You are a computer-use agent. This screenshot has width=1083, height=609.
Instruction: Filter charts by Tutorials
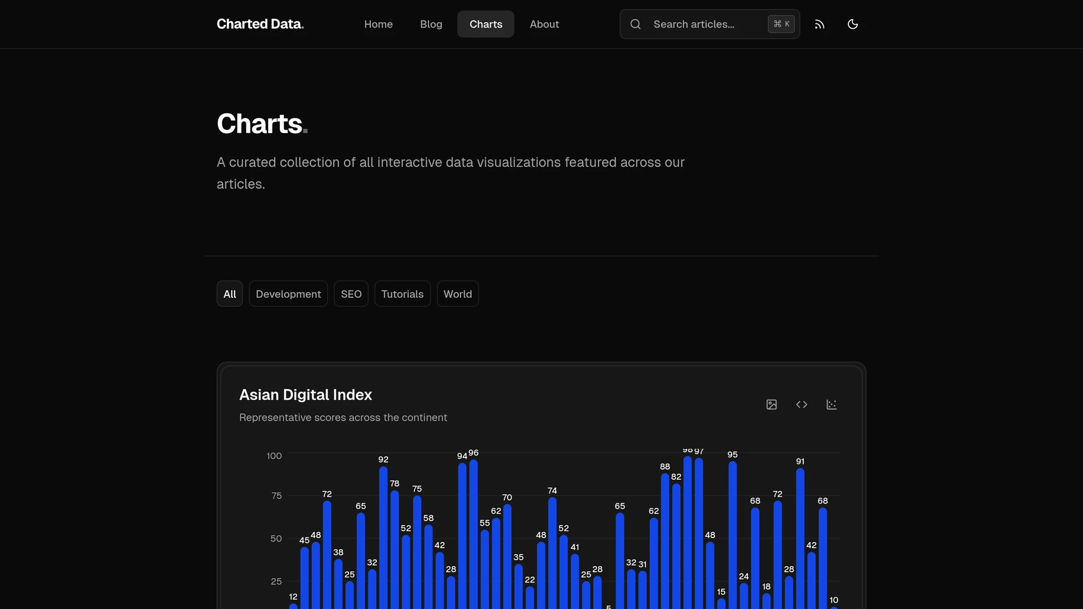402,294
